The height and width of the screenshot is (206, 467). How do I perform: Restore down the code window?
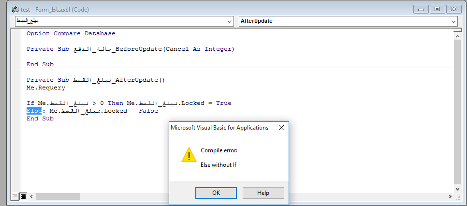click(438, 9)
